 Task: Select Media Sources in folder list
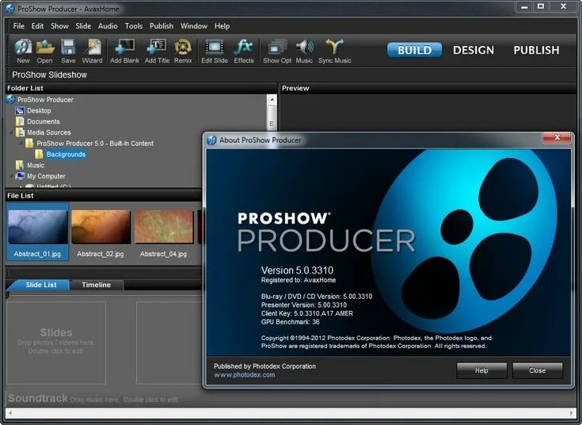click(x=48, y=132)
